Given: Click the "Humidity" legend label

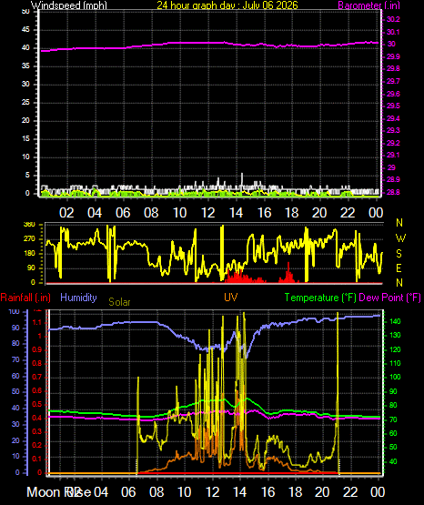Looking at the screenshot, I should [x=78, y=298].
